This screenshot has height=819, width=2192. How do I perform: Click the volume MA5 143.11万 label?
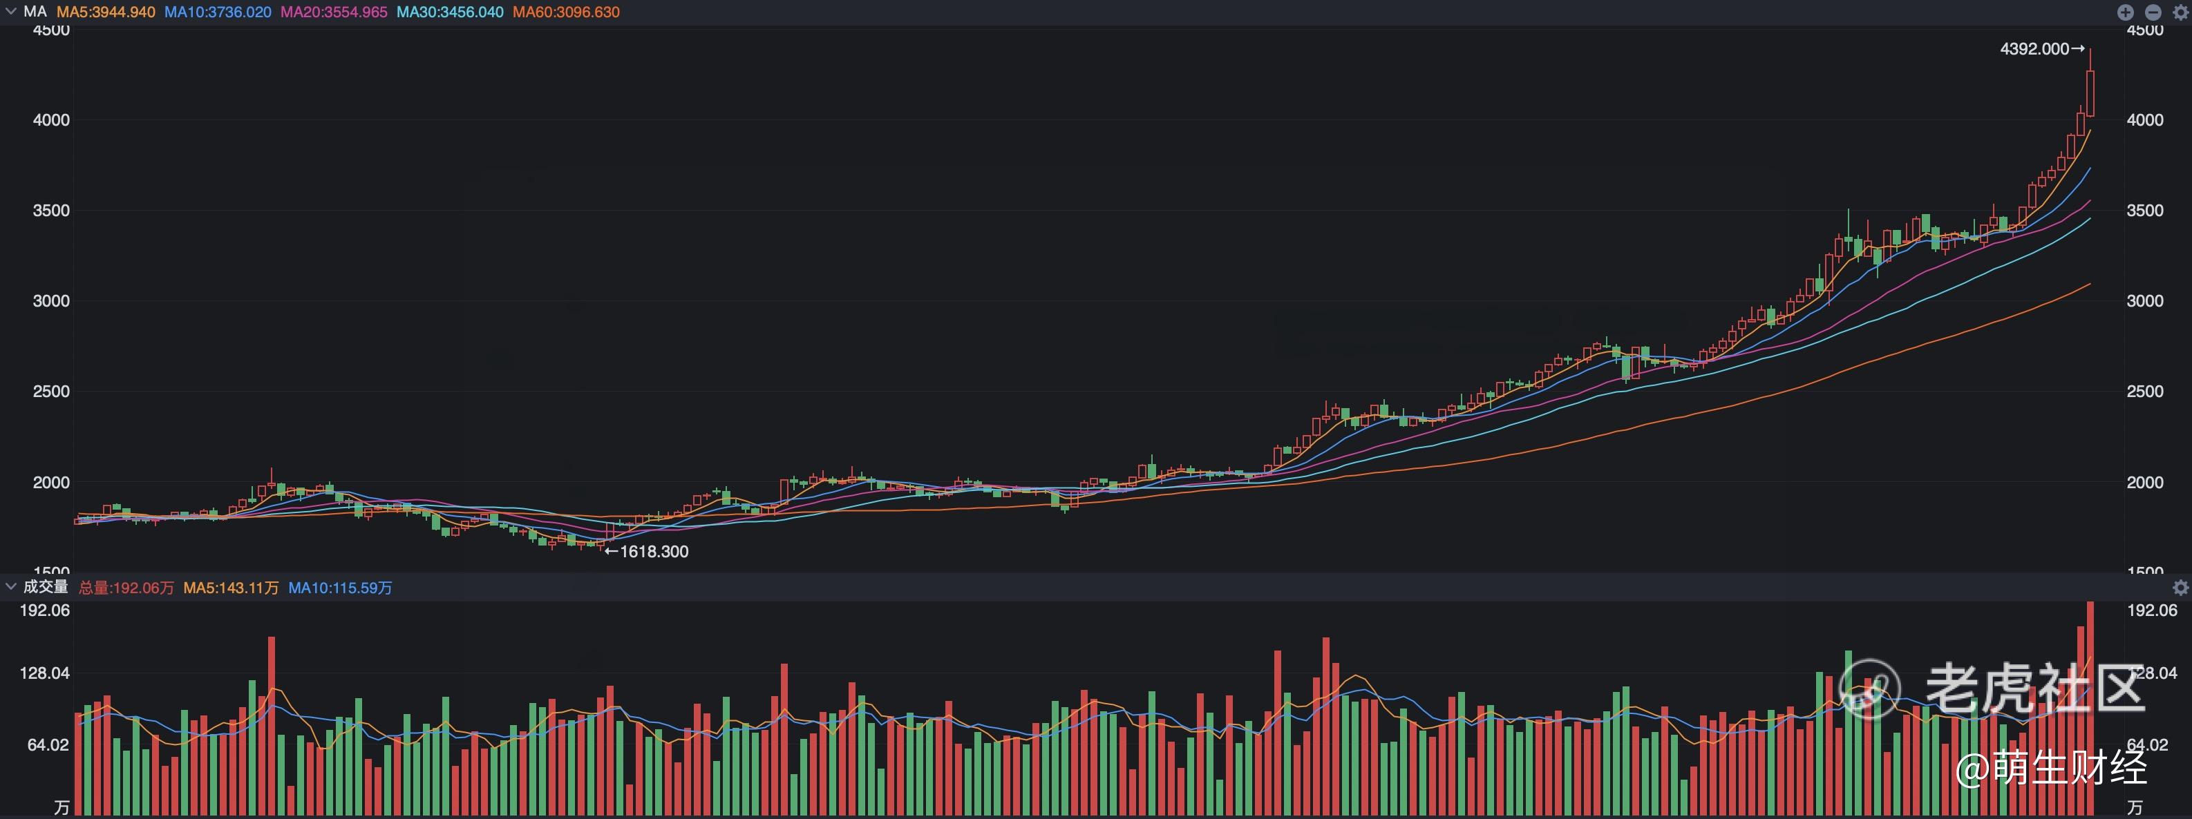231,588
